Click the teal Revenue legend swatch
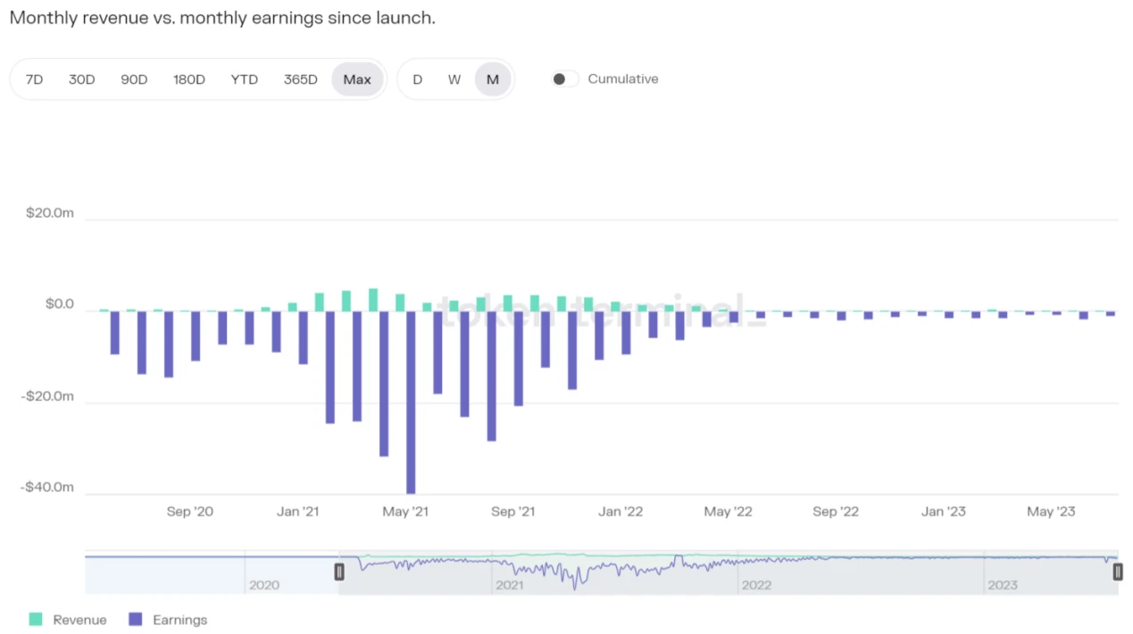Screen dimensions: 1133x634 point(36,620)
